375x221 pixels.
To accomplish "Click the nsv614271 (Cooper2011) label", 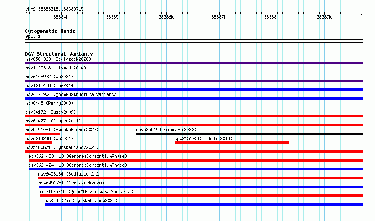I will click(53, 121).
